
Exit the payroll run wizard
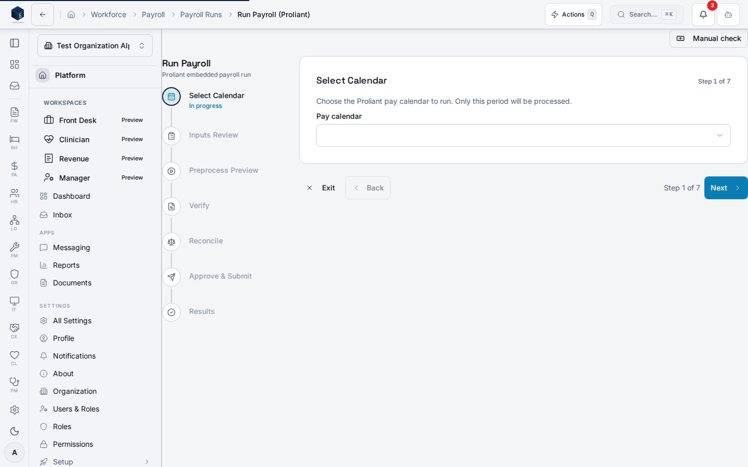(321, 188)
